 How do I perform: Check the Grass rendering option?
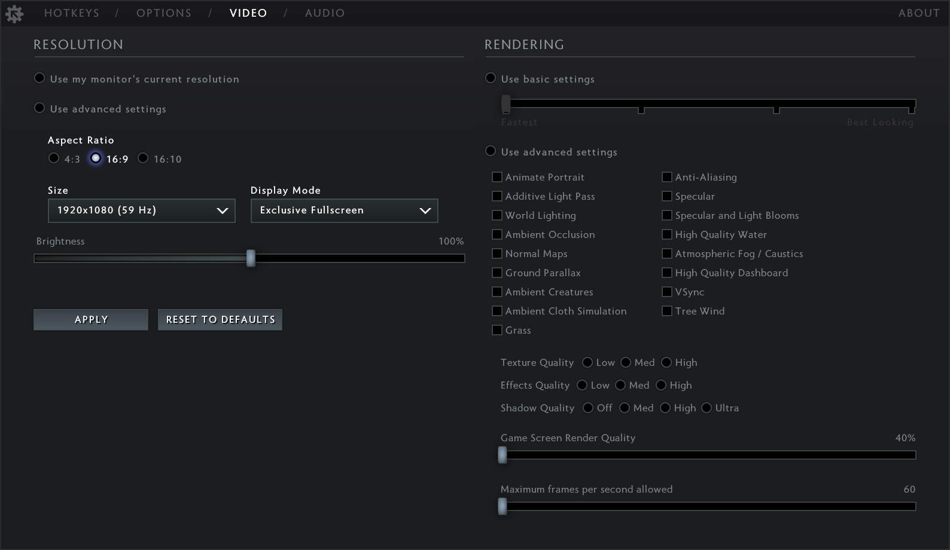(497, 330)
